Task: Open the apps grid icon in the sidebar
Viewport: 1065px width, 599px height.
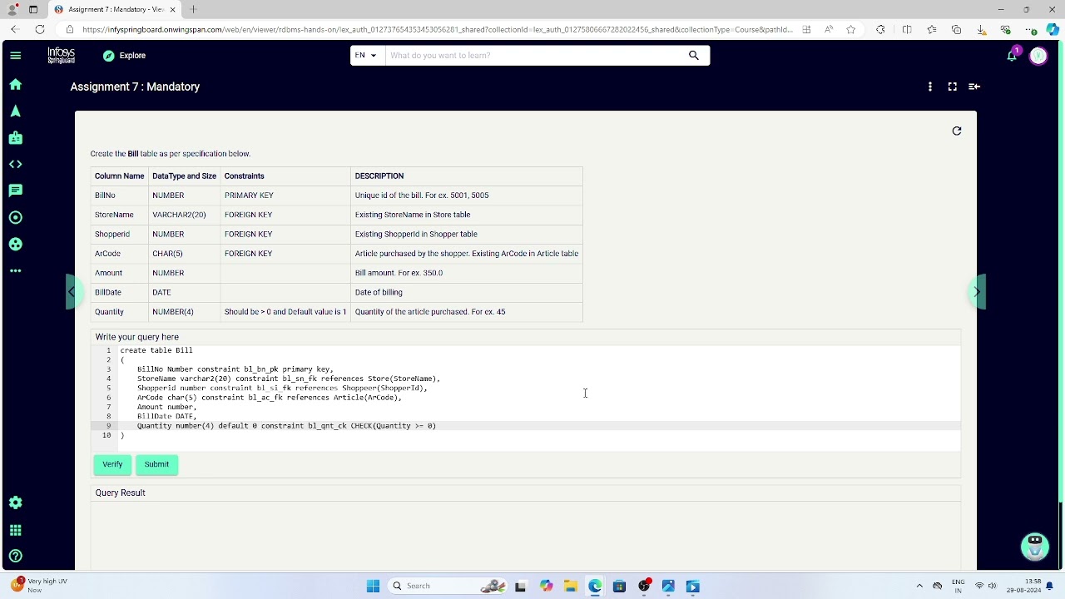Action: [15, 530]
